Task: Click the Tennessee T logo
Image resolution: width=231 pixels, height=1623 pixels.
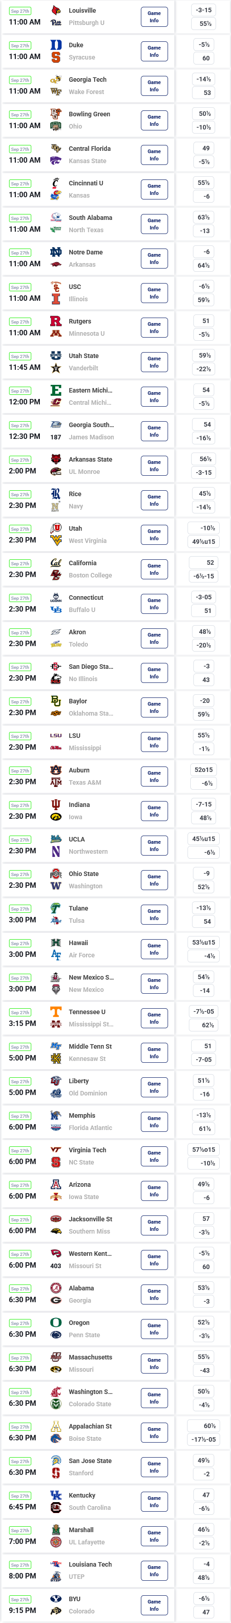Action: tap(56, 1012)
